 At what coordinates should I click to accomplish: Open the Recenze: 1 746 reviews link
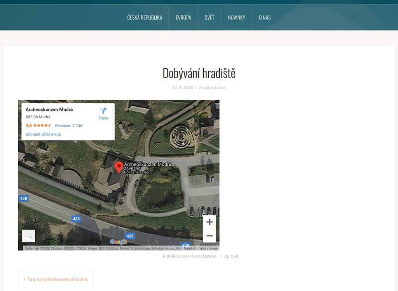(x=68, y=126)
